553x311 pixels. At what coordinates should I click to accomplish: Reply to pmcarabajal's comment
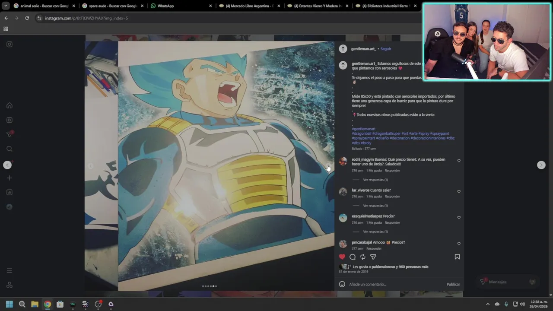(x=374, y=248)
